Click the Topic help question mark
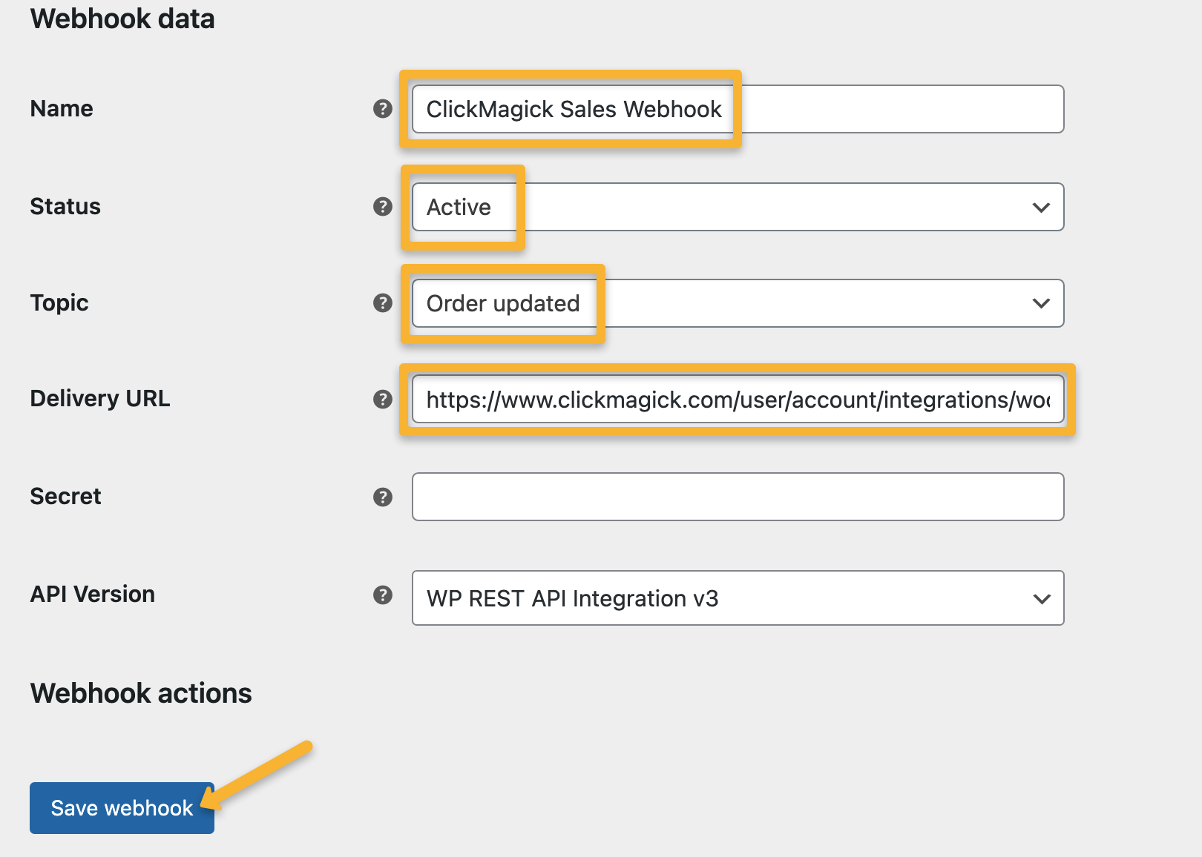 [382, 303]
